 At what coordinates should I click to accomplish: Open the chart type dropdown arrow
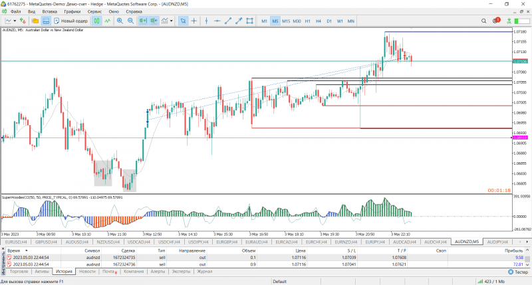pyautogui.click(x=15, y=21)
